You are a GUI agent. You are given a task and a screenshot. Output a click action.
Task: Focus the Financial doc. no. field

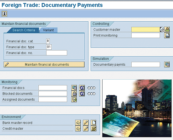click(57, 53)
